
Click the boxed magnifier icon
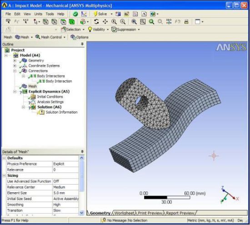(143, 22)
